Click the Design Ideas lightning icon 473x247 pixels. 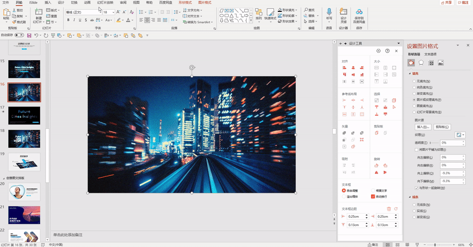click(344, 12)
